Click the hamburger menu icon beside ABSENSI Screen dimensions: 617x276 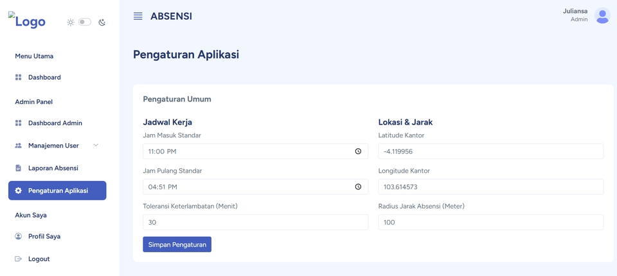138,16
